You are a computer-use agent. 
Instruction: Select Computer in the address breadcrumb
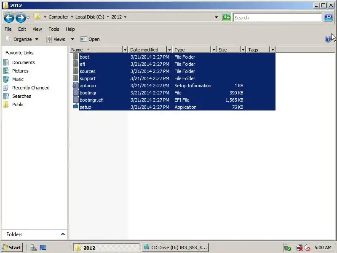(58, 17)
